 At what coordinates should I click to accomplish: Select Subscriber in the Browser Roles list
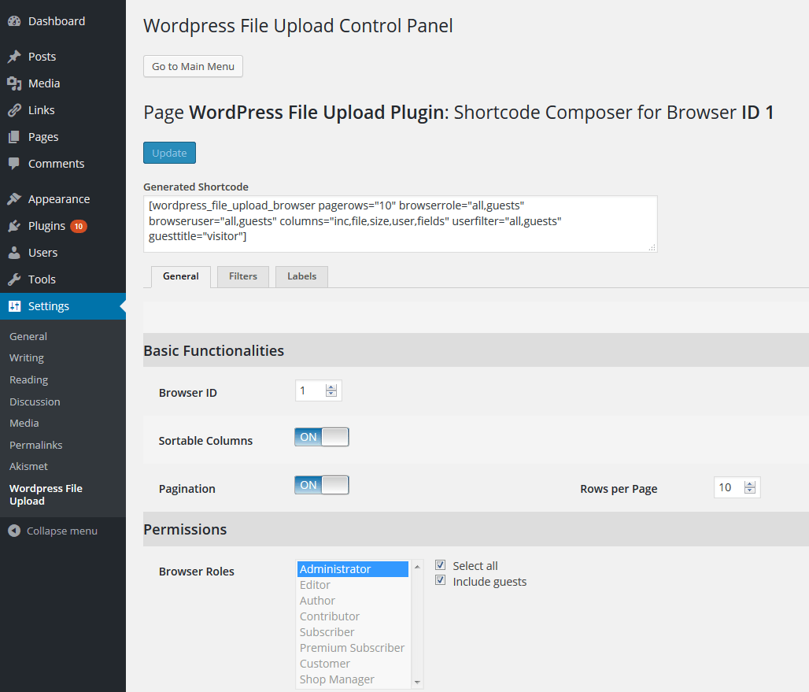click(327, 631)
